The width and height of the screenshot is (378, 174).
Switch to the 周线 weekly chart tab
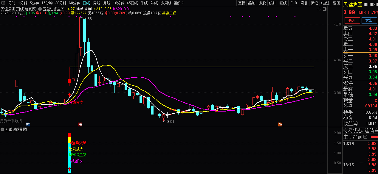pyautogui.click(x=97, y=3)
